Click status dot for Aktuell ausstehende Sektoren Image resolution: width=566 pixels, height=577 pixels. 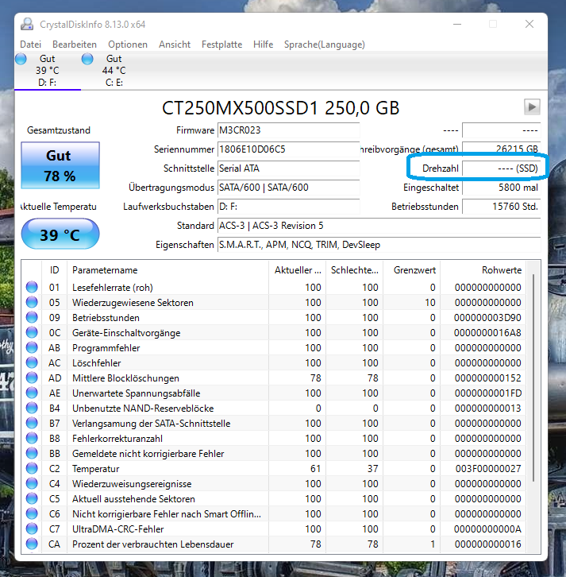[32, 498]
